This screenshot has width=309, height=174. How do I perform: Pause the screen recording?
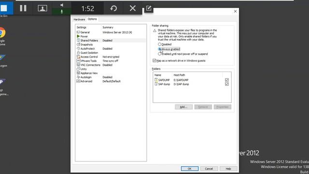23,8
